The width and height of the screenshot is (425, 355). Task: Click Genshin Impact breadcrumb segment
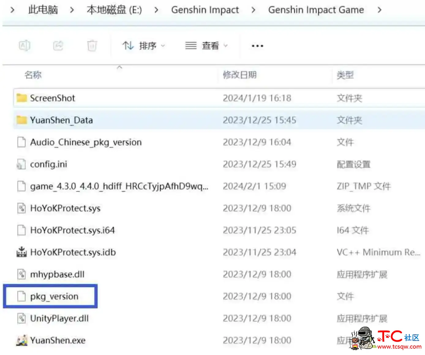205,10
